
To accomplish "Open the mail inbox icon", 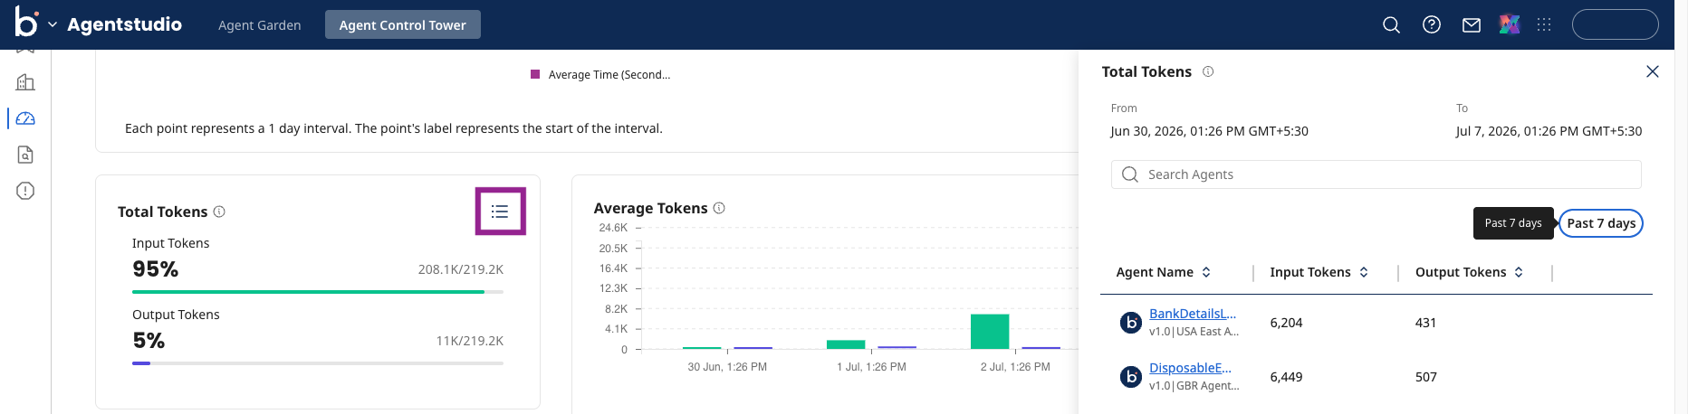I will tap(1472, 25).
